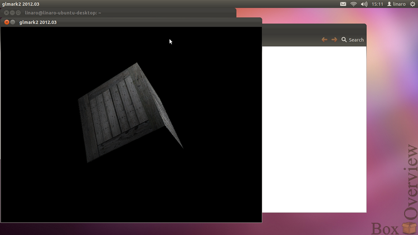Click the rotating wooden crate in glmark2
This screenshot has height=235, width=418.
click(128, 112)
